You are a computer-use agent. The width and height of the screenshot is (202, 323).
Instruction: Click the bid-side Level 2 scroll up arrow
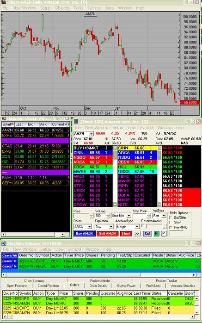point(115,148)
